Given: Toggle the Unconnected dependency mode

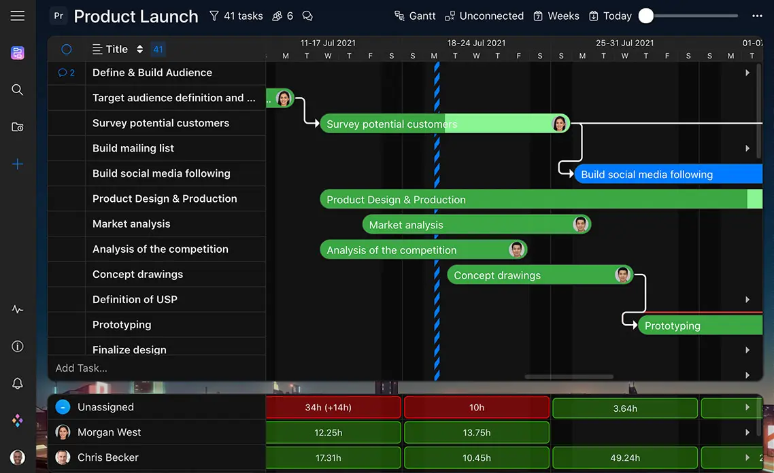Looking at the screenshot, I should (x=484, y=16).
